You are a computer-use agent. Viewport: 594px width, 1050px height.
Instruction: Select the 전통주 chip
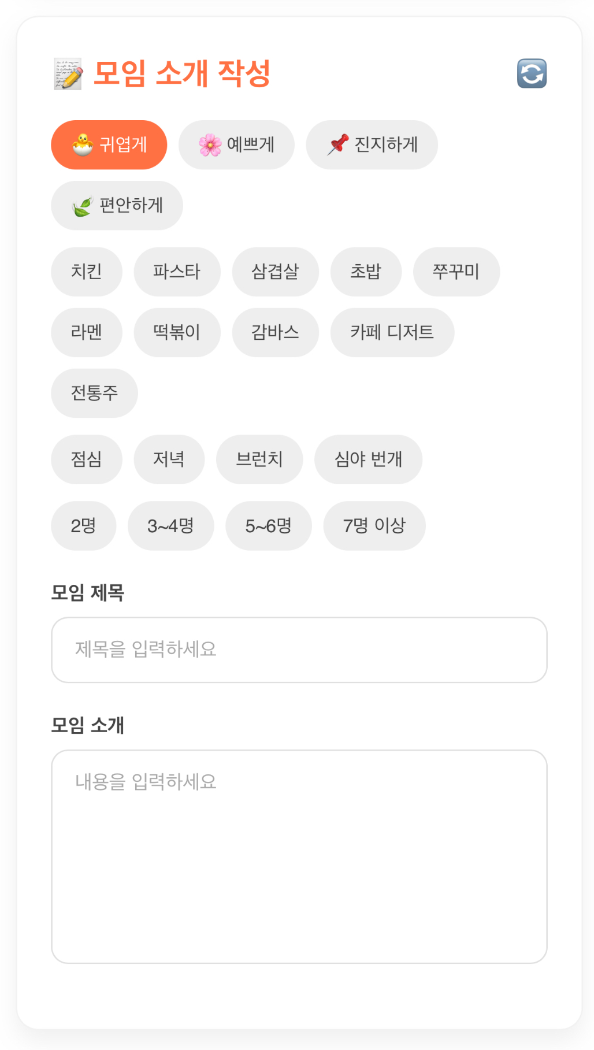click(x=94, y=393)
